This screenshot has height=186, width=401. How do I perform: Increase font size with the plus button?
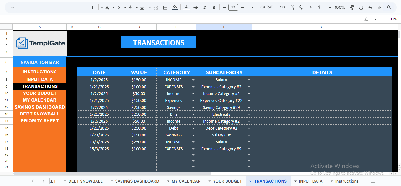point(224,7)
